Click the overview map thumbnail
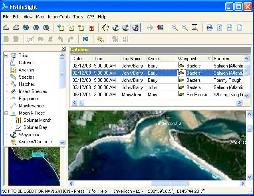Viewport: 254px width, 196px height. click(x=34, y=166)
